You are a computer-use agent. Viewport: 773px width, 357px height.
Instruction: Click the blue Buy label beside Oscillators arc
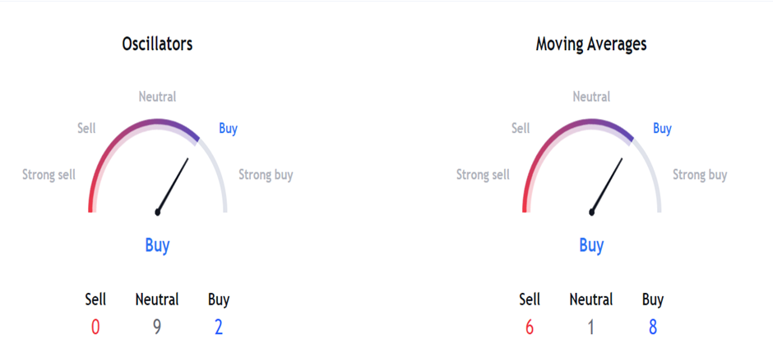pos(228,128)
